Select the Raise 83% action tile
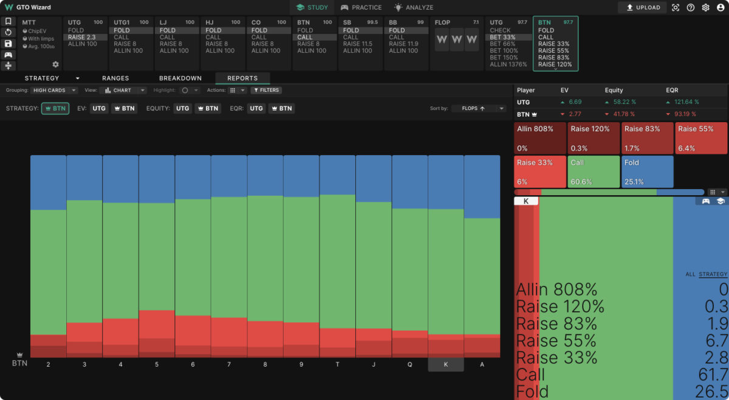 click(x=648, y=138)
